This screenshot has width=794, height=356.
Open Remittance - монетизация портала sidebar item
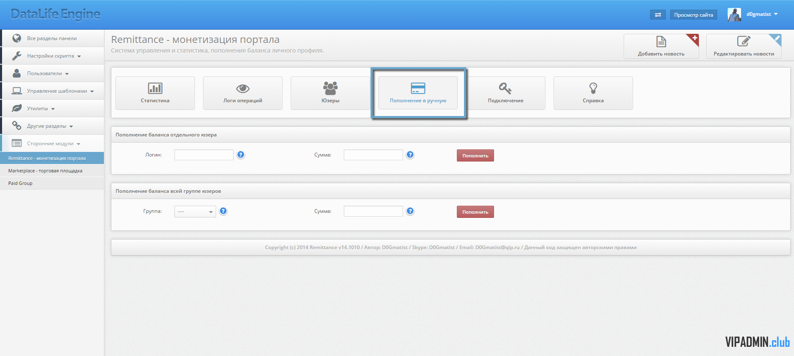(52, 158)
